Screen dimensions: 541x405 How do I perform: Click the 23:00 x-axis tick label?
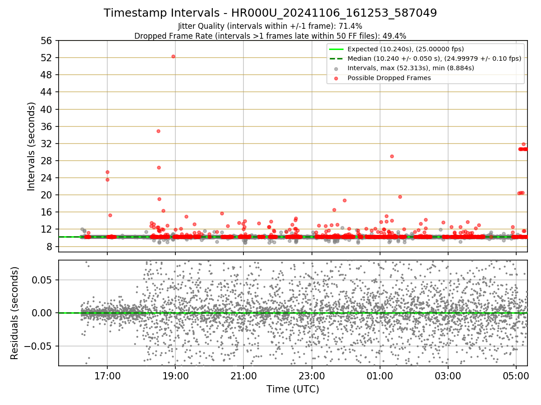[x=312, y=376]
